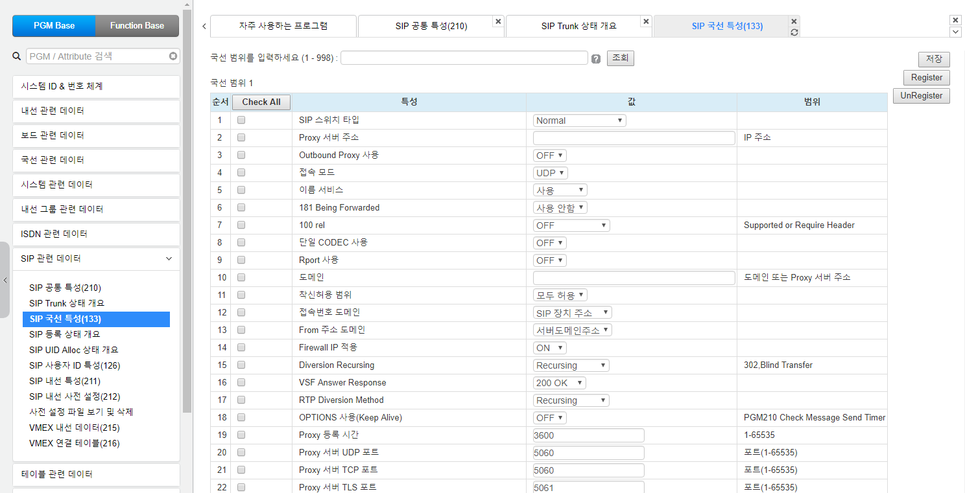Open the 이름 서비스 사용 dropdown
The height and width of the screenshot is (493, 965).
[560, 190]
